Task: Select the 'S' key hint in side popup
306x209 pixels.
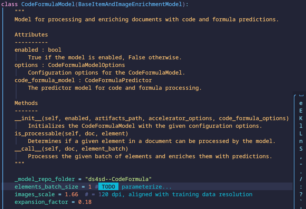Action: point(301,149)
